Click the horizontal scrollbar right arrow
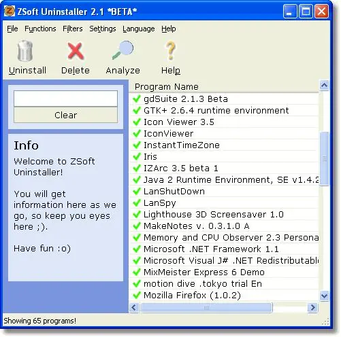The image size is (341, 337). click(x=313, y=308)
